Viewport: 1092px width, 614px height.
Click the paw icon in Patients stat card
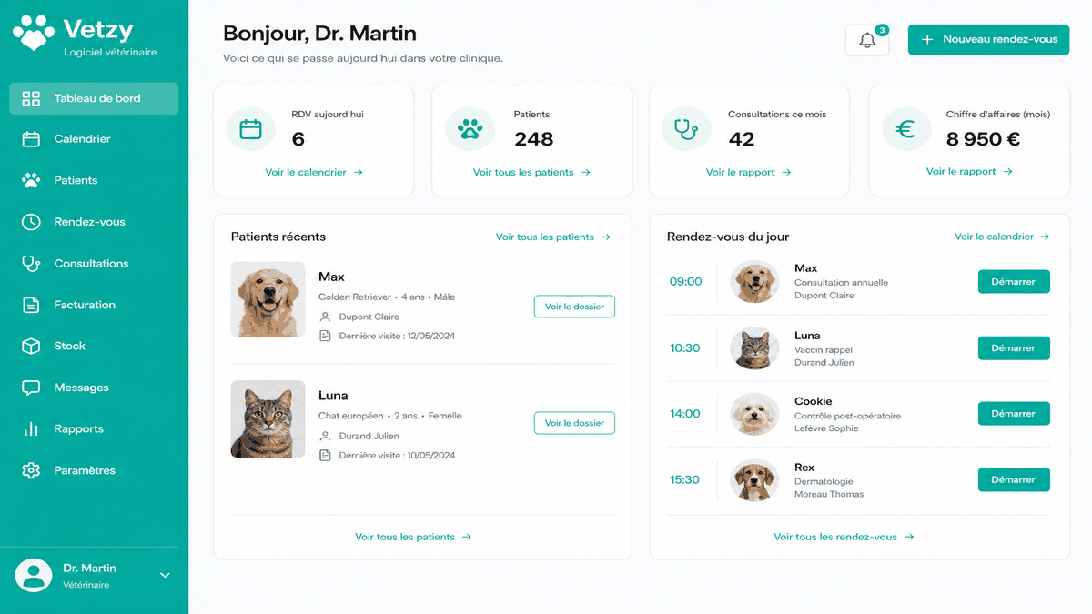tap(470, 129)
